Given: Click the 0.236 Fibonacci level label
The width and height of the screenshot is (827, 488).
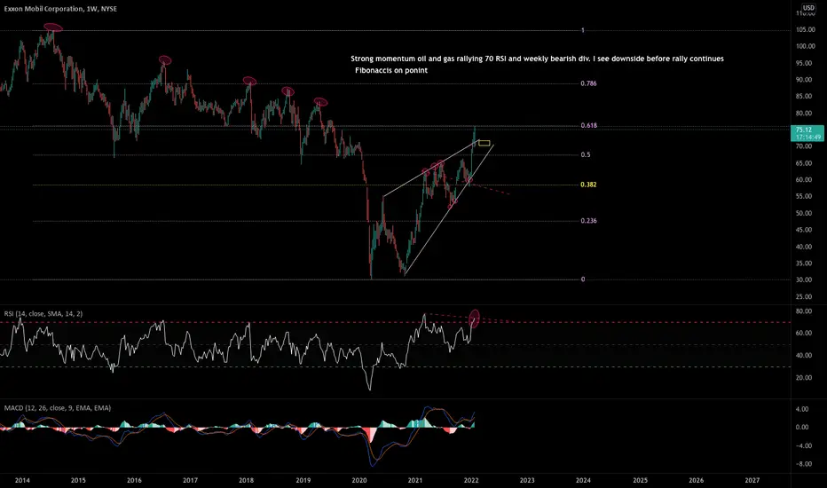Looking at the screenshot, I should tap(588, 221).
